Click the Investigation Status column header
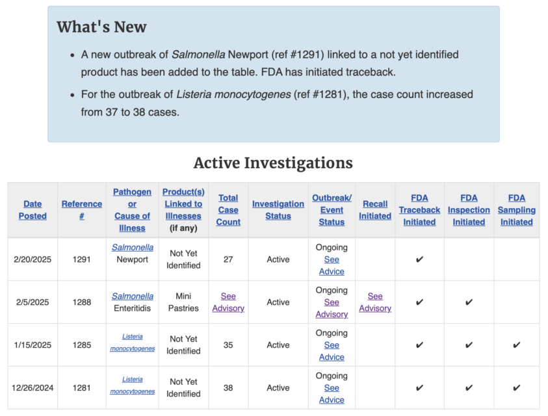Image resolution: width=548 pixels, height=416 pixels. pyautogui.click(x=278, y=210)
